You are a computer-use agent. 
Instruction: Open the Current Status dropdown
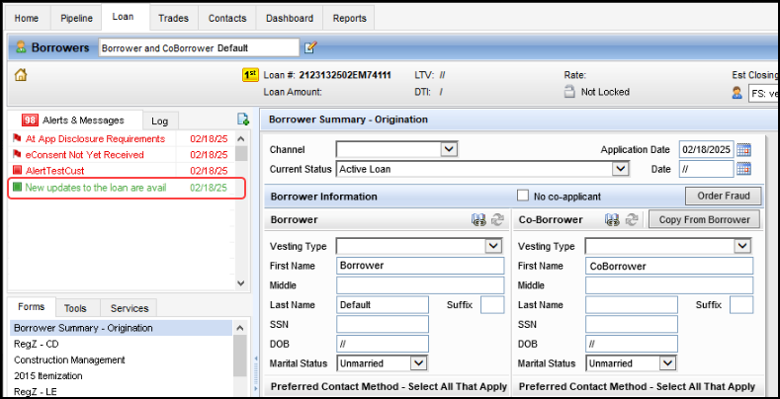[621, 169]
